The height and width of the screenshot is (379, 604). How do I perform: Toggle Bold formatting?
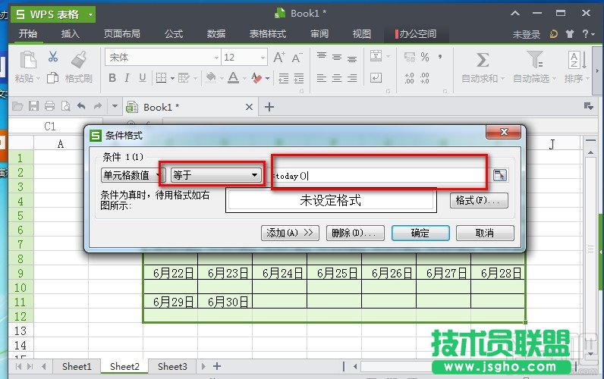point(112,78)
